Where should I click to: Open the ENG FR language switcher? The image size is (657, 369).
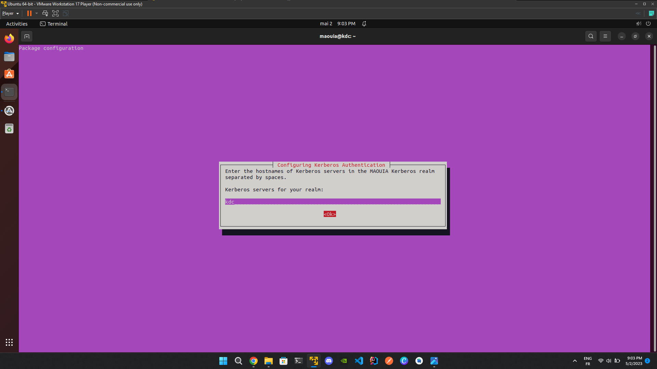588,361
